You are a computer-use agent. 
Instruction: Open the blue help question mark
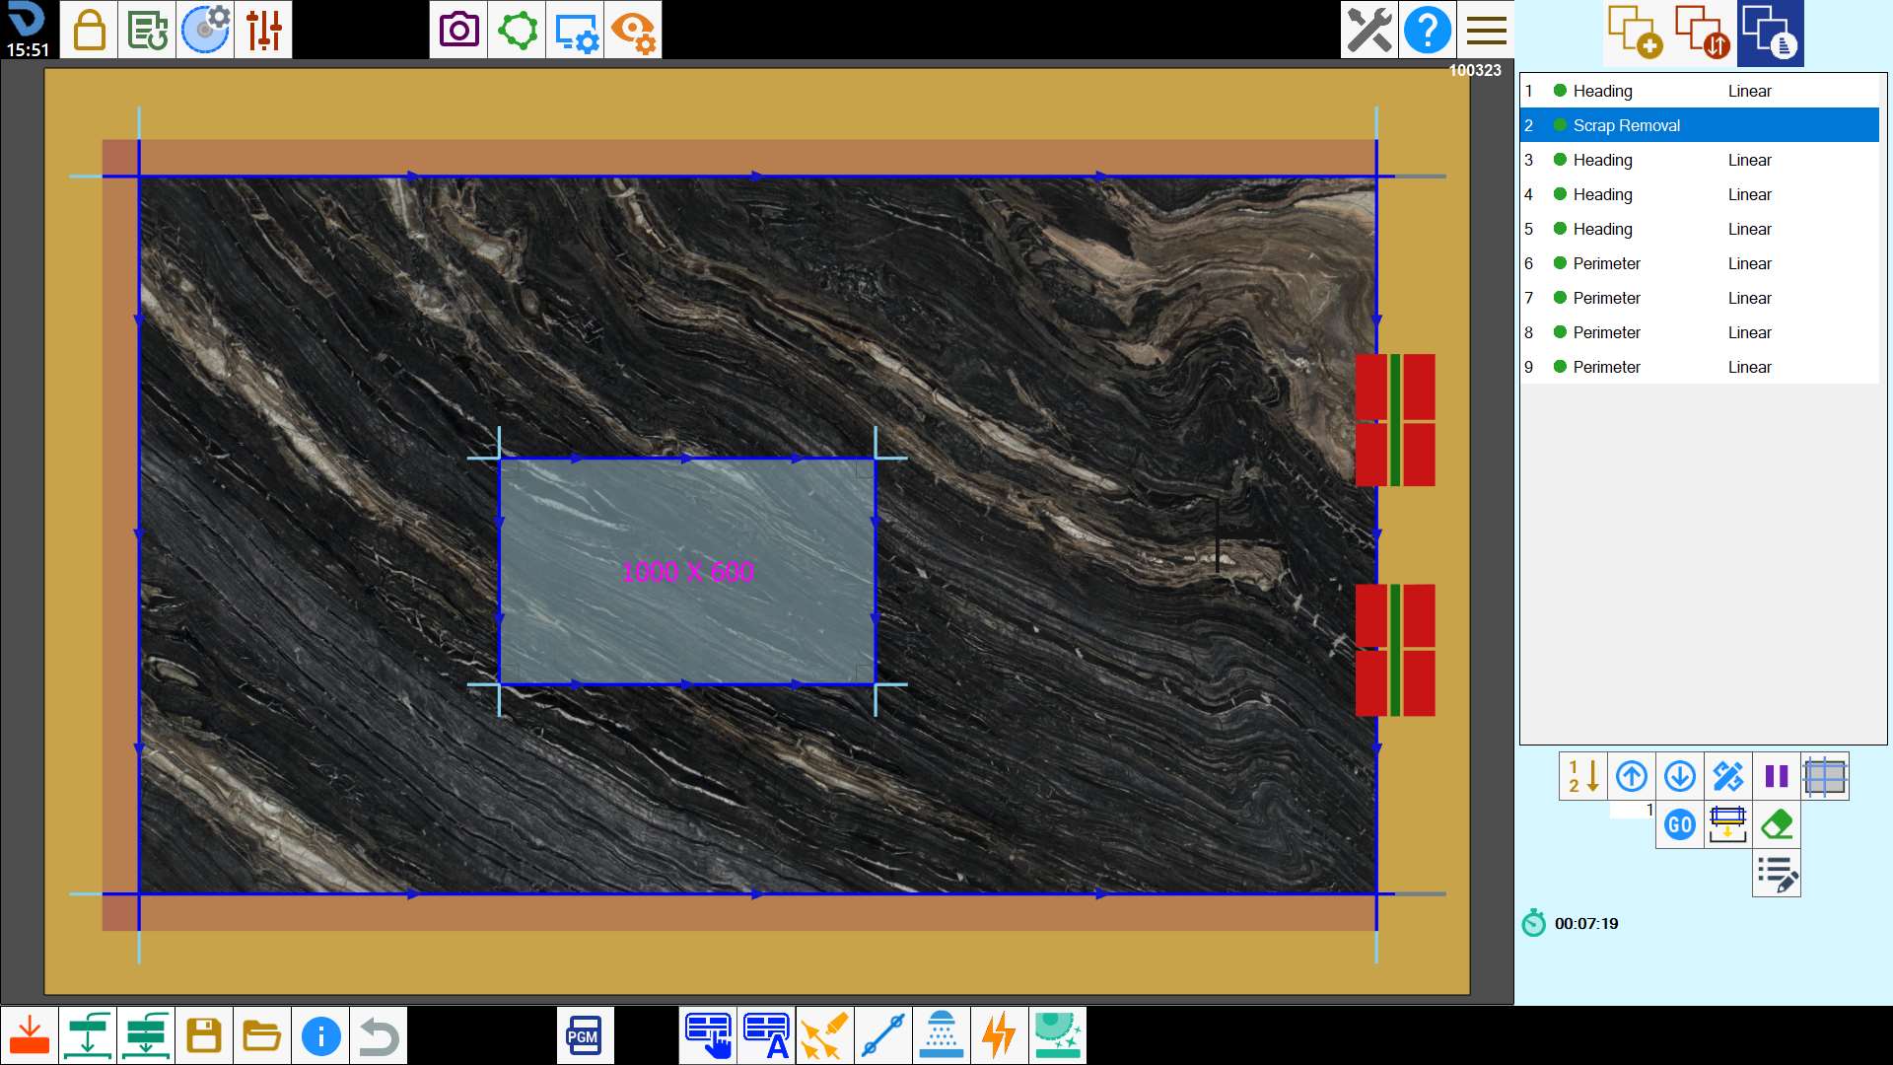(x=1428, y=30)
